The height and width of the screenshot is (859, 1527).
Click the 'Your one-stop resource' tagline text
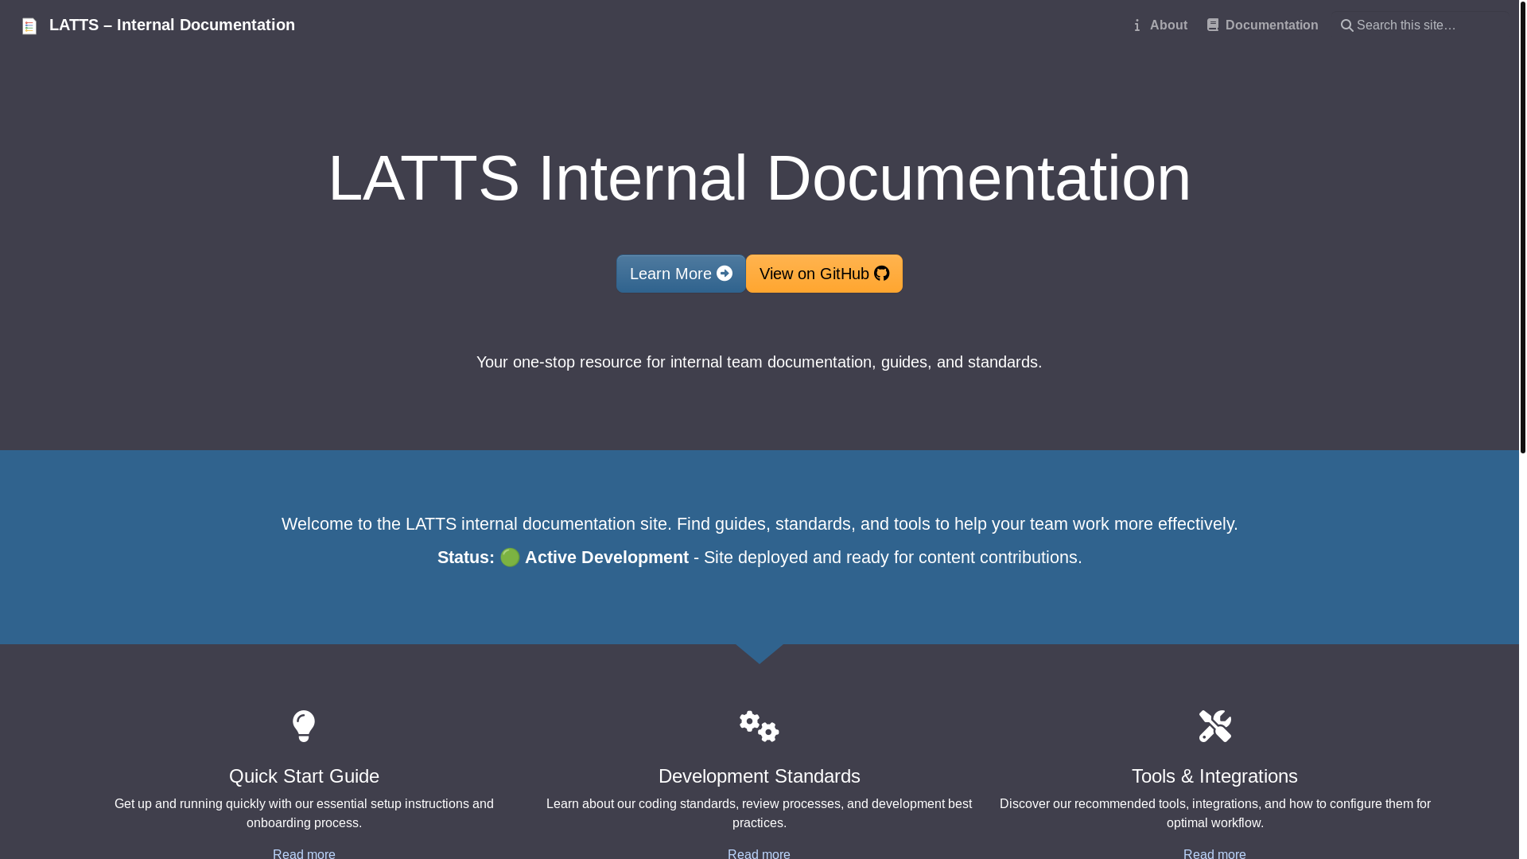760,362
